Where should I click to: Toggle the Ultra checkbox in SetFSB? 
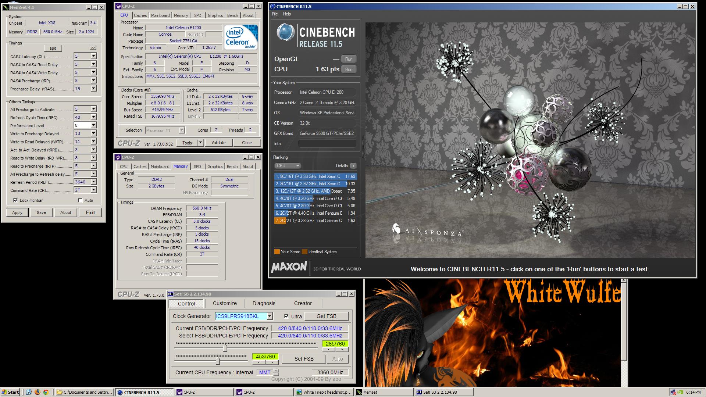tap(286, 316)
